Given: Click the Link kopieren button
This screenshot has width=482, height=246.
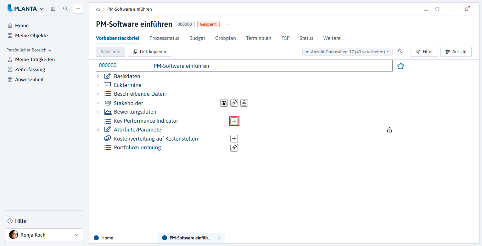Looking at the screenshot, I should tap(149, 52).
